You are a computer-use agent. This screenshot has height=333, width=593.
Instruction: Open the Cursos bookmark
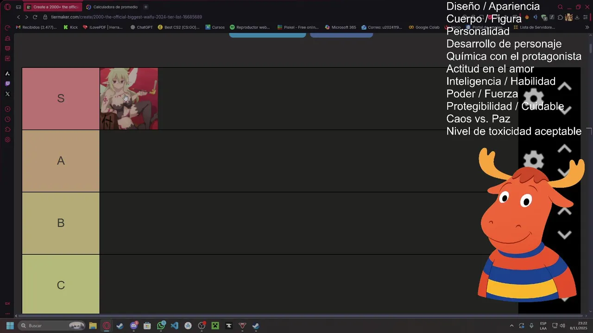click(215, 27)
